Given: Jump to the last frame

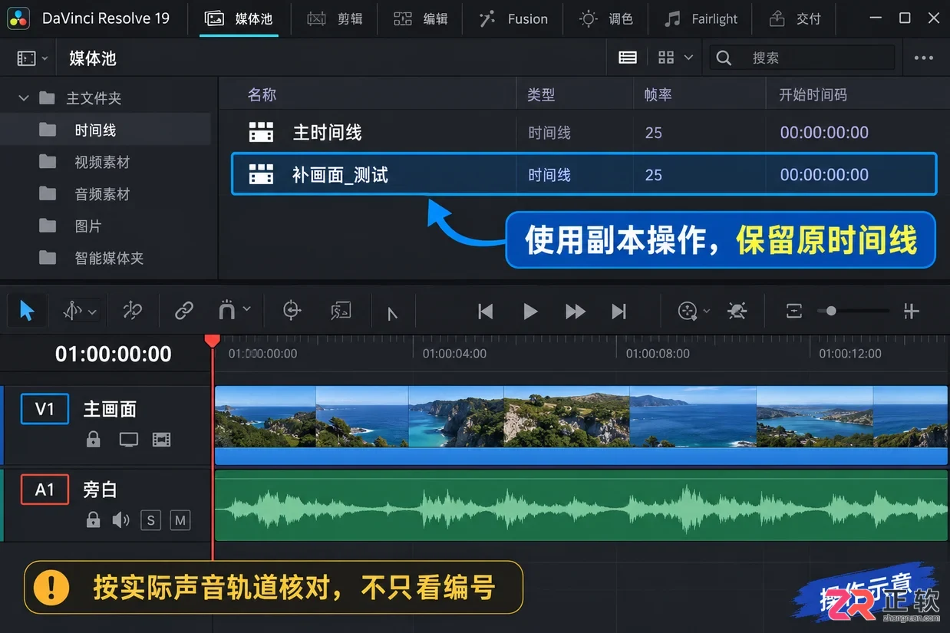Looking at the screenshot, I should (x=619, y=311).
